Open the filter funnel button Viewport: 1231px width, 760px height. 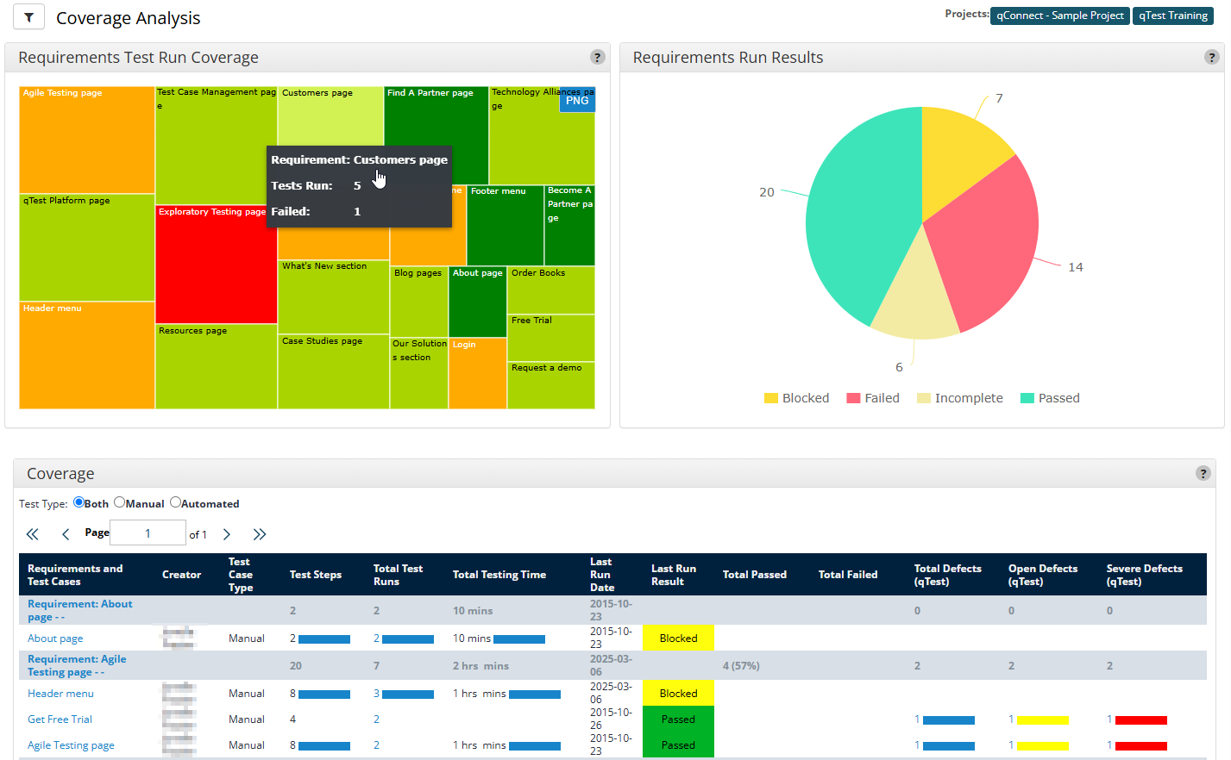pyautogui.click(x=28, y=17)
